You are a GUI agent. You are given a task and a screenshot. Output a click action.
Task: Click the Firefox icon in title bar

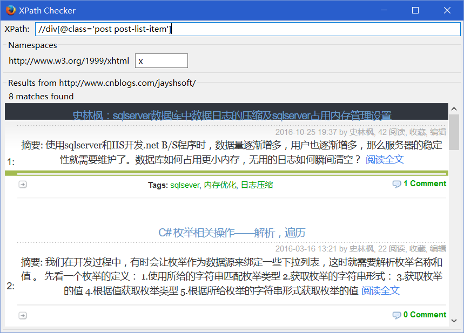pos(10,10)
